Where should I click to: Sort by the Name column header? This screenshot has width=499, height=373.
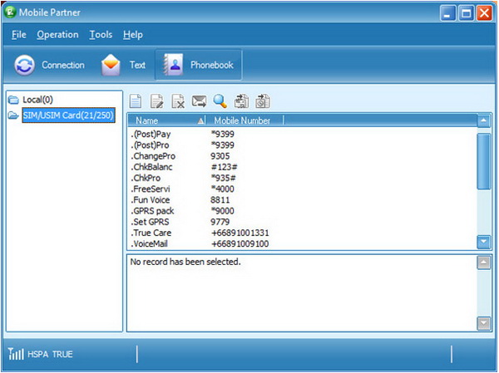tap(167, 120)
